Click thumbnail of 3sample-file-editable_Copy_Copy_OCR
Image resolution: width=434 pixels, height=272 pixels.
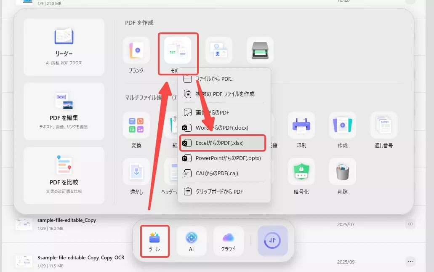click(x=24, y=261)
